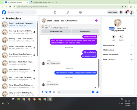Click the (913) 351-0056 message bubble
Image resolution: width=137 pixels, height=110 pixels.
coord(52,84)
